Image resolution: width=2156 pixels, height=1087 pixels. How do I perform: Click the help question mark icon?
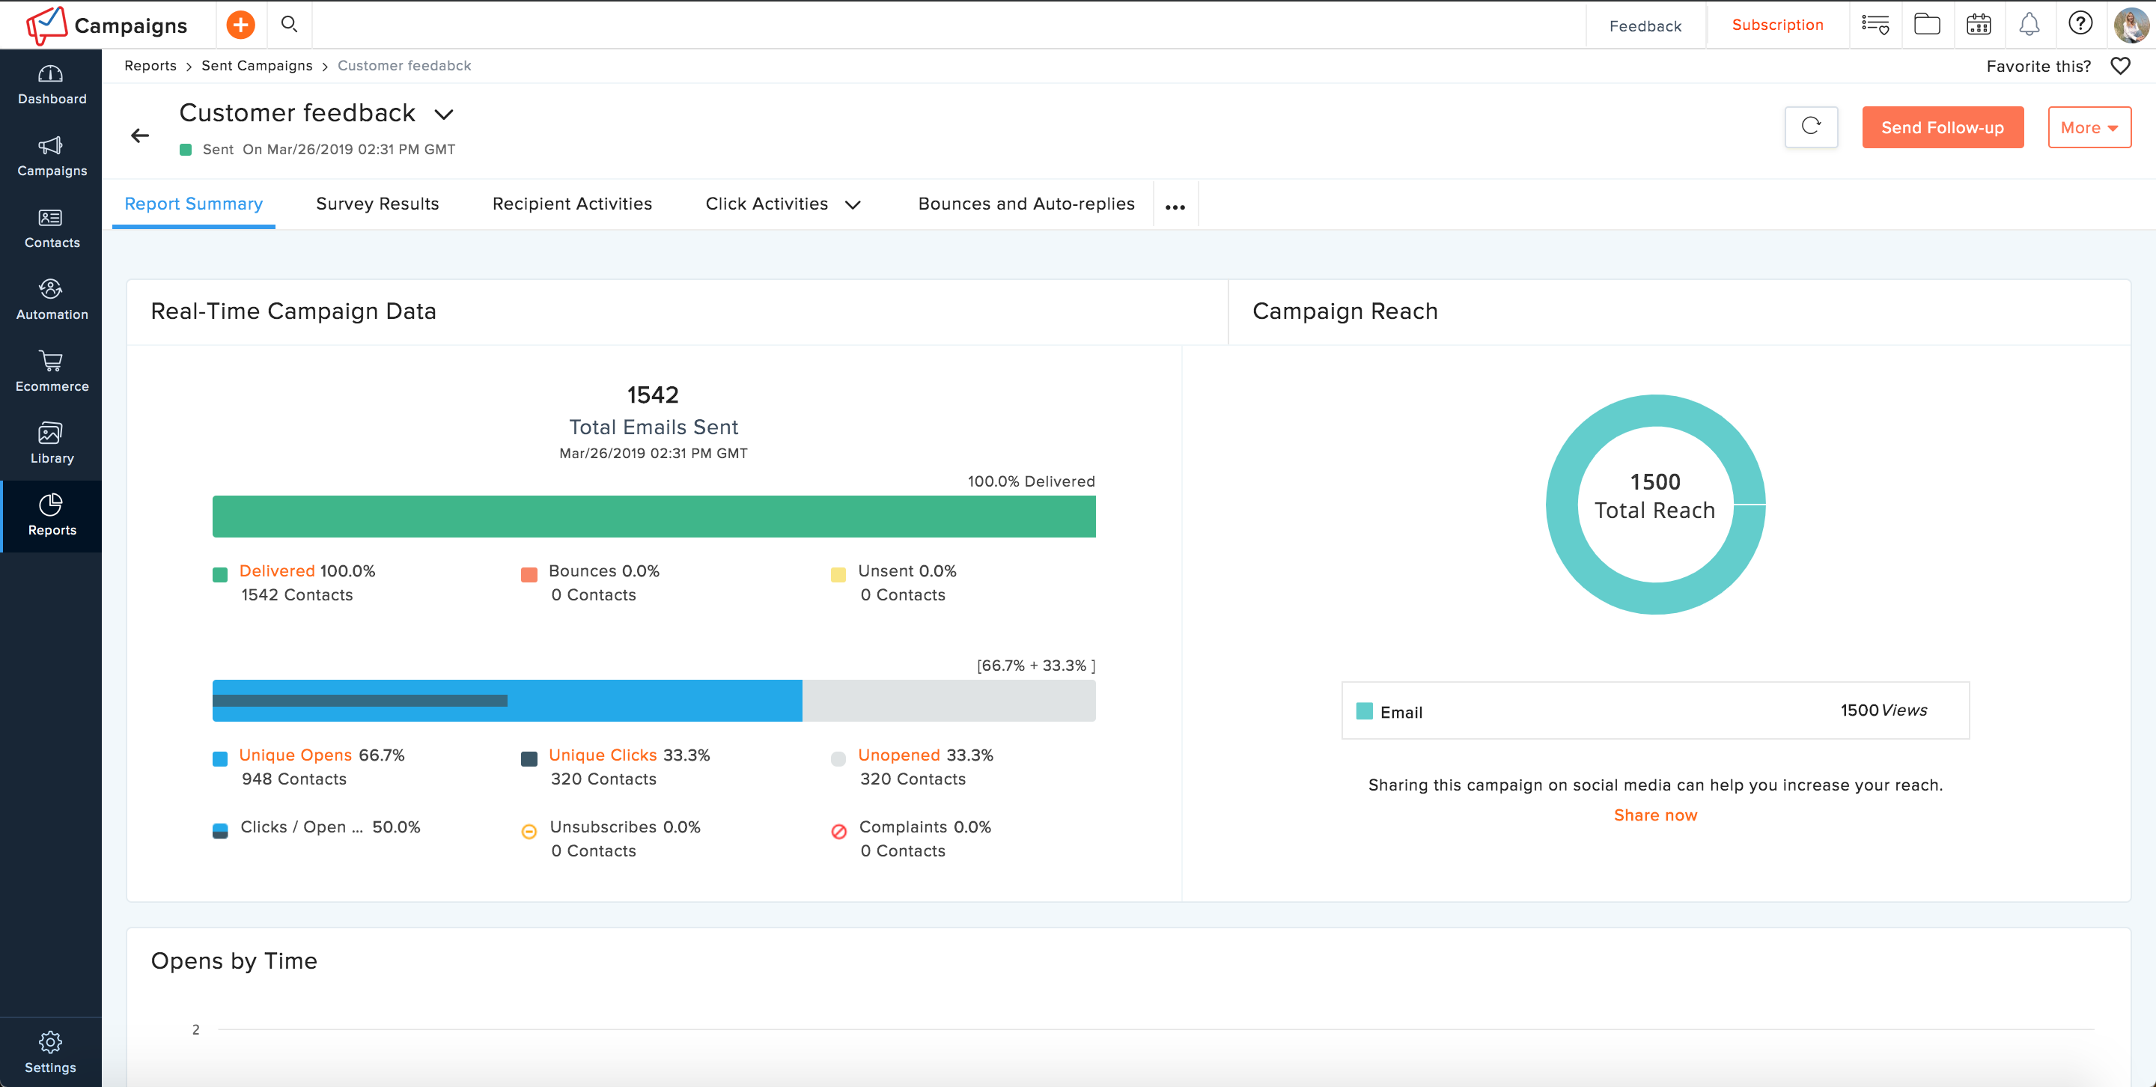point(2080,23)
